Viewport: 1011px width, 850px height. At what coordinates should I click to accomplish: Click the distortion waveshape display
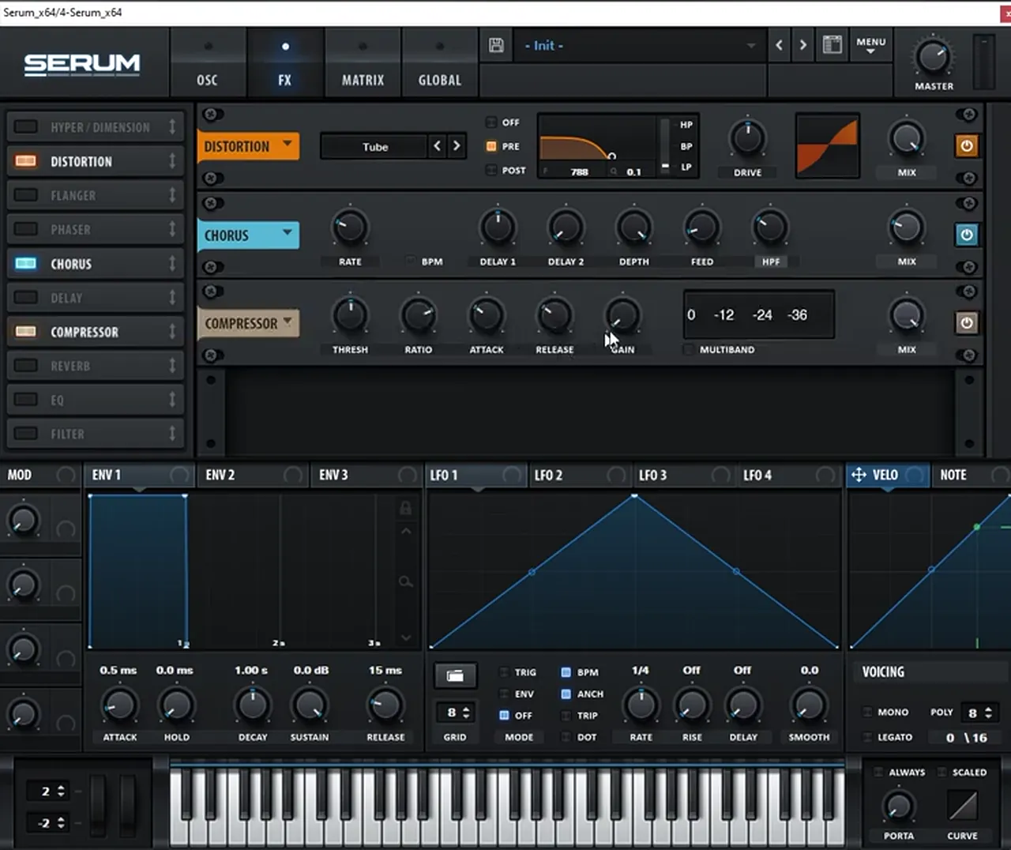(827, 146)
